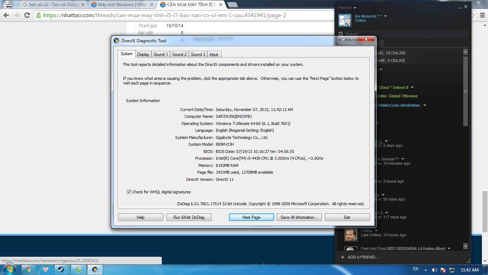Select the Input tab
Viewport: 488px width, 275px height.
(213, 54)
